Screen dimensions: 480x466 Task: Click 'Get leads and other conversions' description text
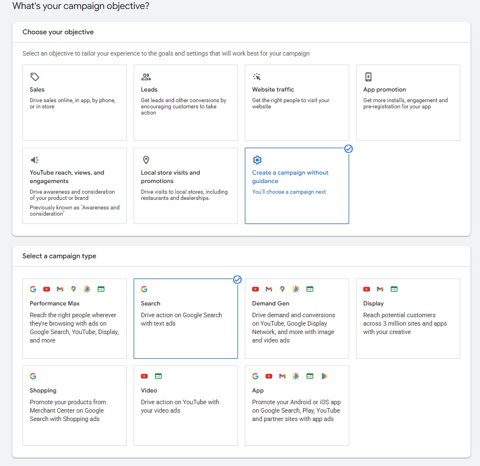(x=184, y=106)
